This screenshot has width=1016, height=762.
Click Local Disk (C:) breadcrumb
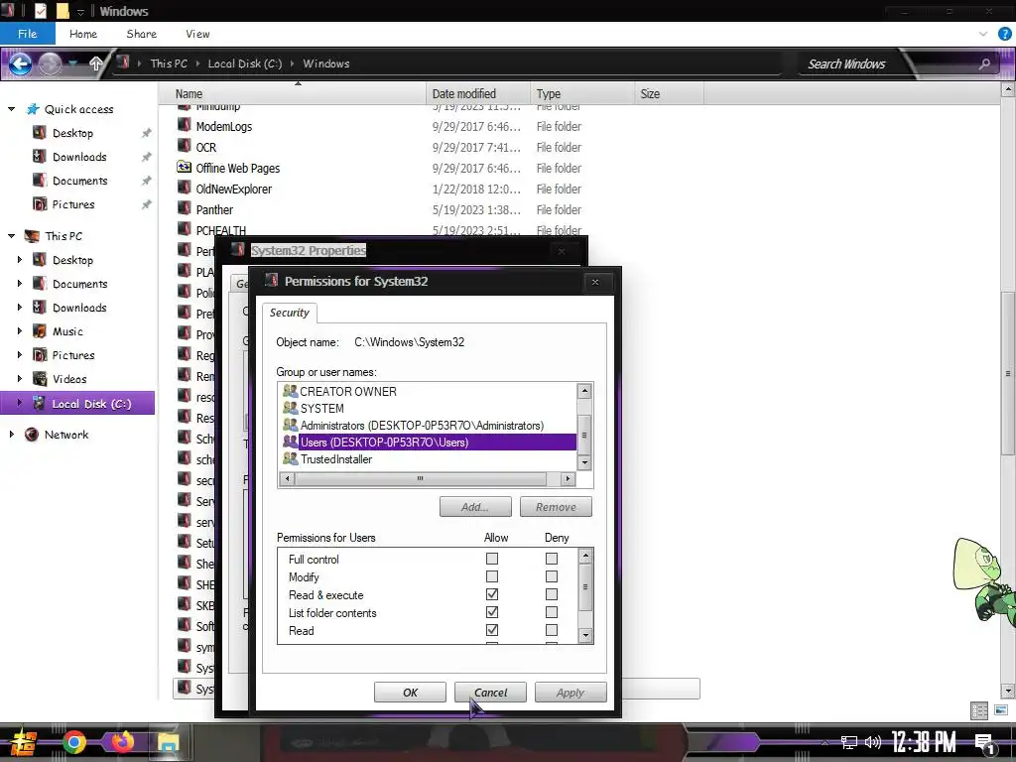[x=244, y=63]
